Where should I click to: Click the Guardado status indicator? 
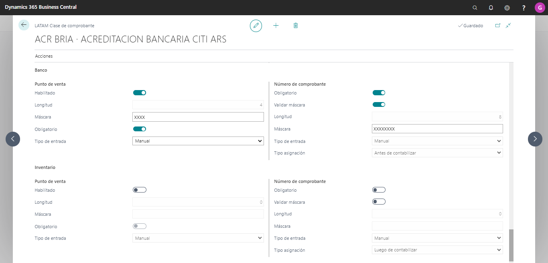(x=471, y=26)
